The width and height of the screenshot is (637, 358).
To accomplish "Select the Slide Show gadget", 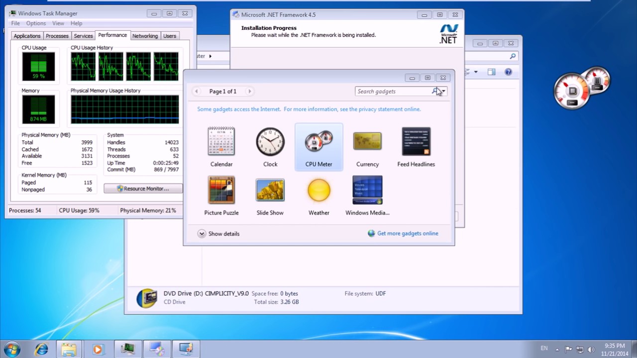I will tap(270, 195).
